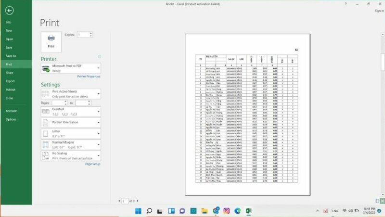
Task: Choose Save As in the sidebar
Action: pos(11,56)
